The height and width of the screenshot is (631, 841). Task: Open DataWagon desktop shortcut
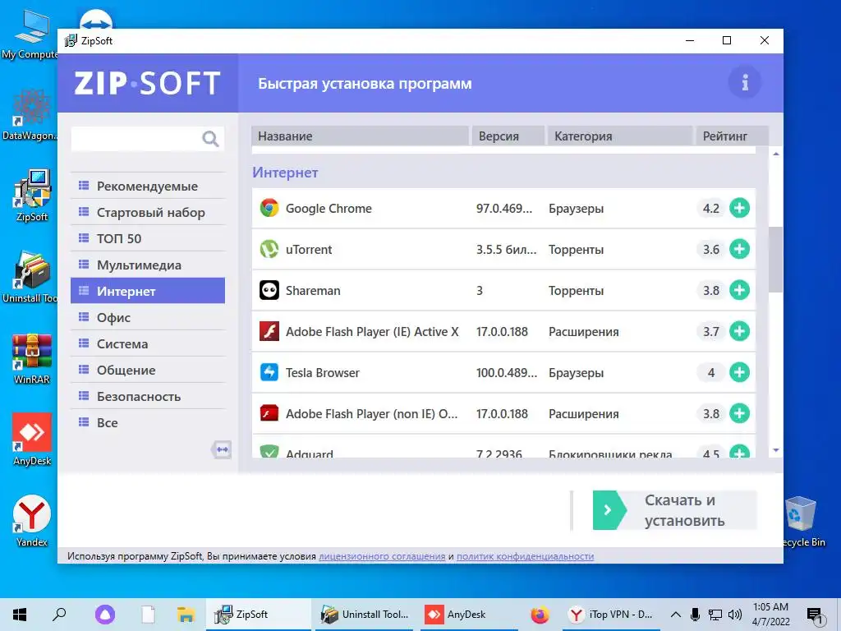(30, 115)
